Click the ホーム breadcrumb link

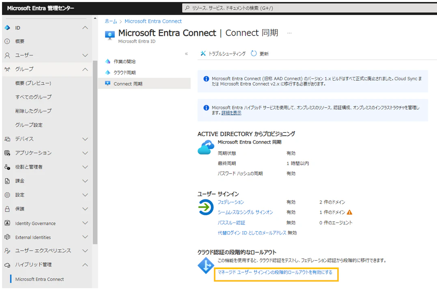pyautogui.click(x=111, y=21)
